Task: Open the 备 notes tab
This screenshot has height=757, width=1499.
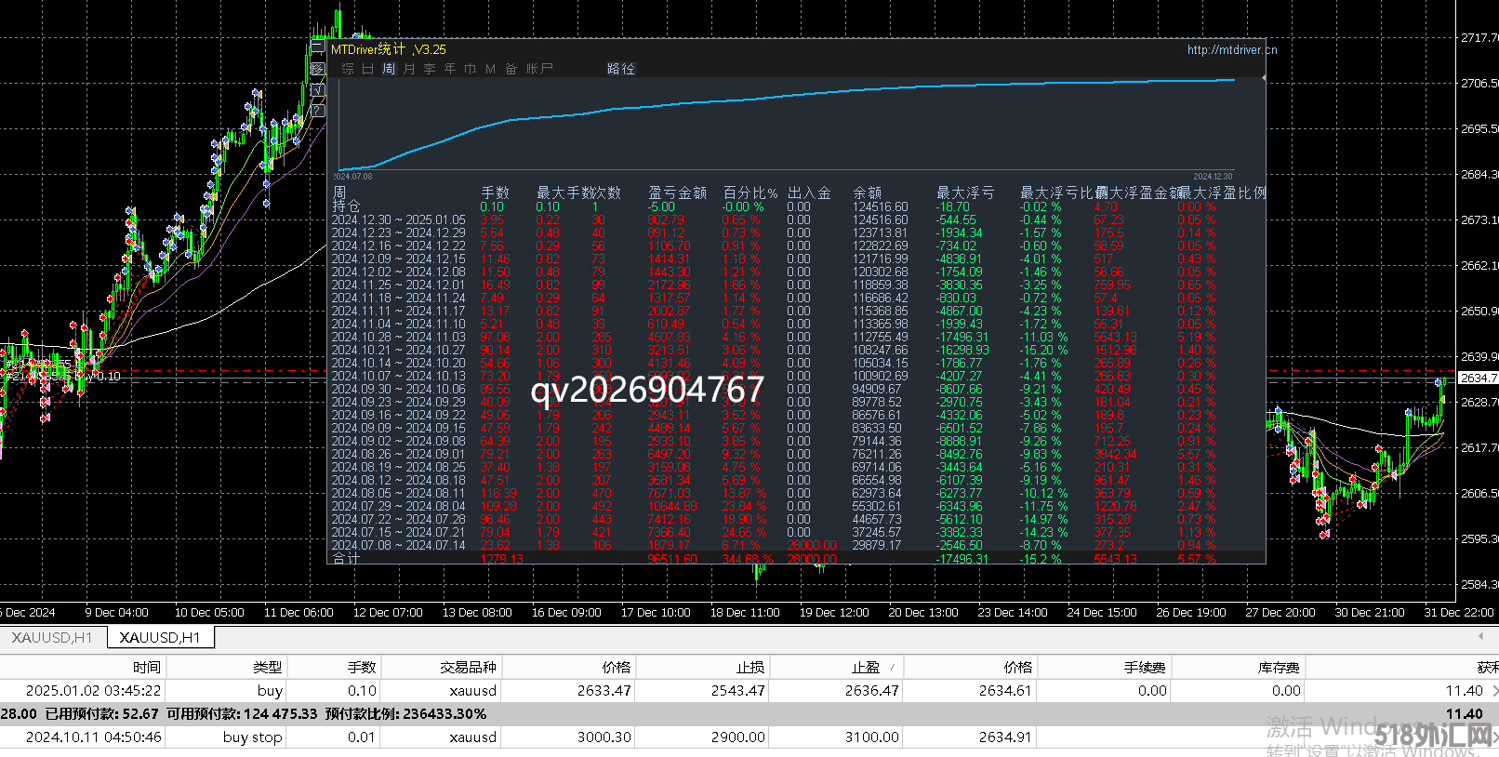Action: click(x=511, y=69)
